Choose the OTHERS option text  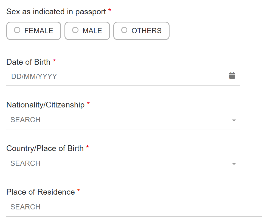point(147,31)
